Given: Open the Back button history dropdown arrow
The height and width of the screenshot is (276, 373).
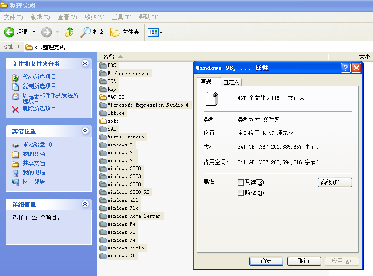Looking at the screenshot, I should pos(34,32).
